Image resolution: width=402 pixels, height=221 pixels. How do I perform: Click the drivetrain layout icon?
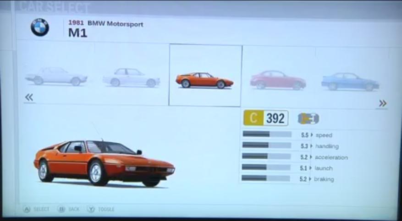point(308,119)
